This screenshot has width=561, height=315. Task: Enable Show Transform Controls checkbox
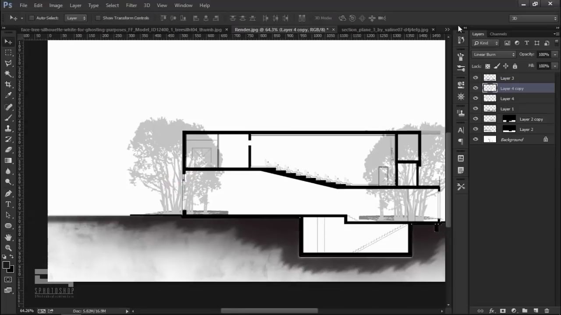(x=98, y=18)
